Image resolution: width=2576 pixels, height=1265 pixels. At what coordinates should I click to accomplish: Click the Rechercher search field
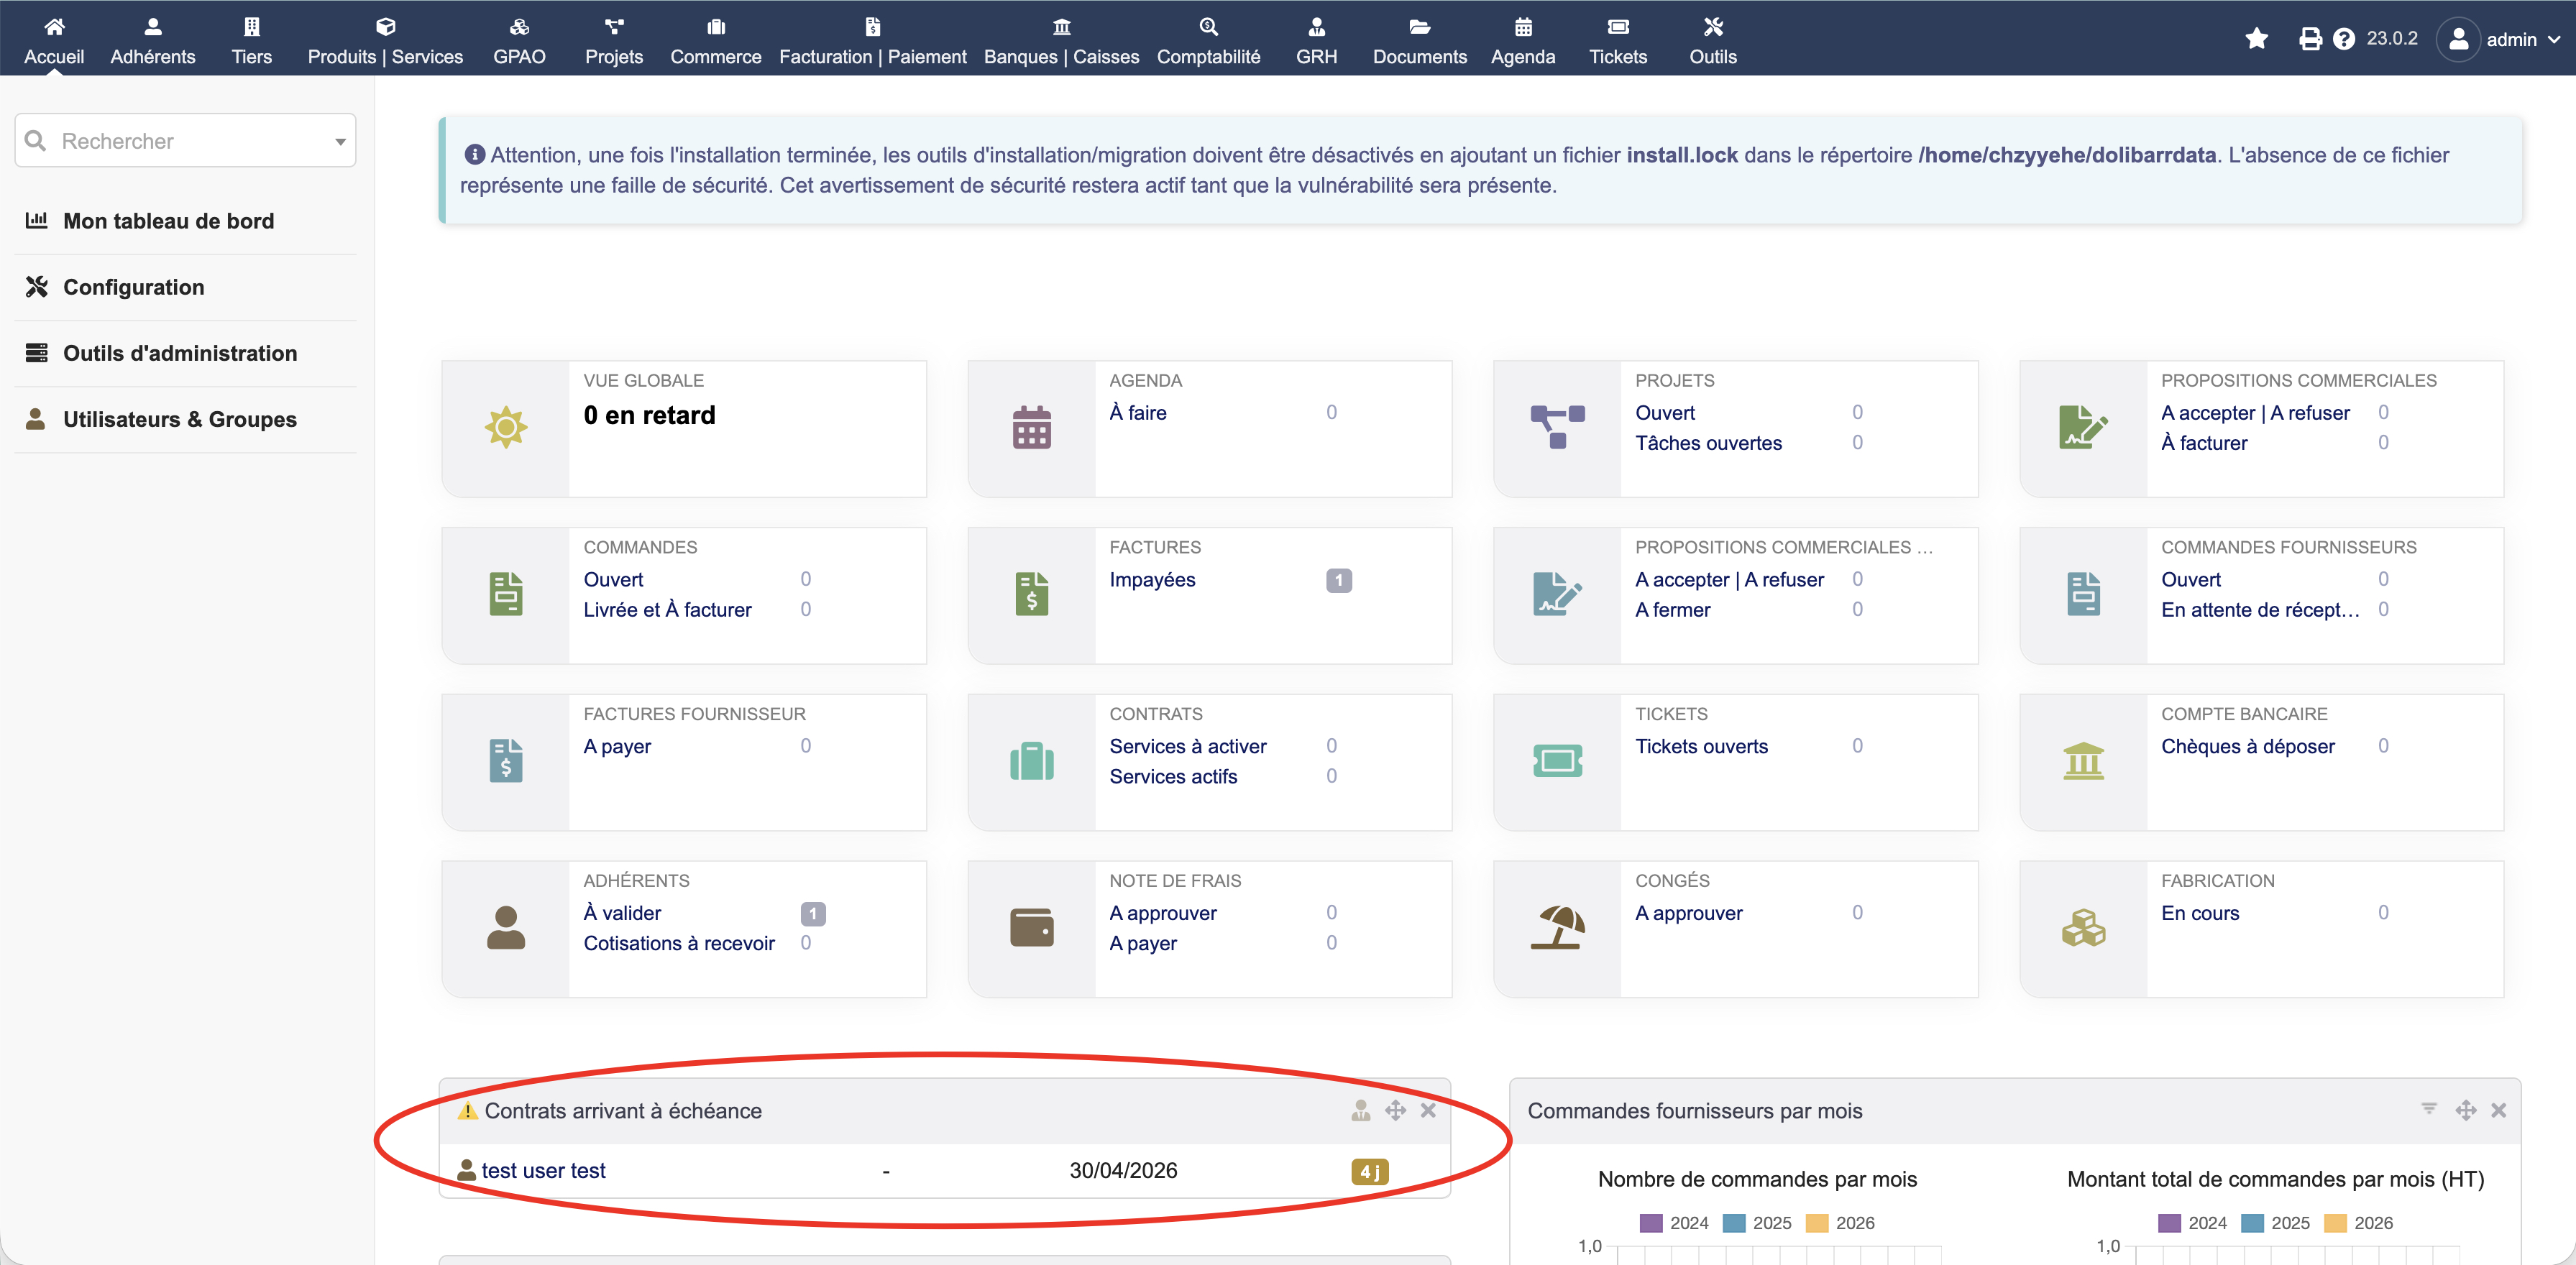click(x=185, y=140)
